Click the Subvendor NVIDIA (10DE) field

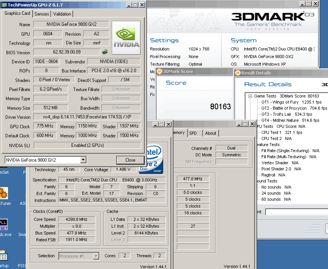(114, 61)
